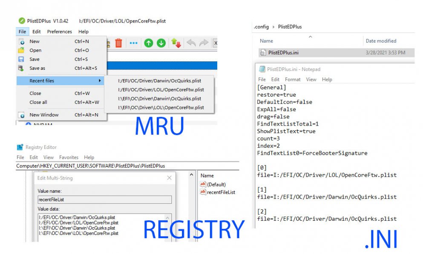The height and width of the screenshot is (254, 426).
Task: Click the Value name input field
Action: coord(105,200)
